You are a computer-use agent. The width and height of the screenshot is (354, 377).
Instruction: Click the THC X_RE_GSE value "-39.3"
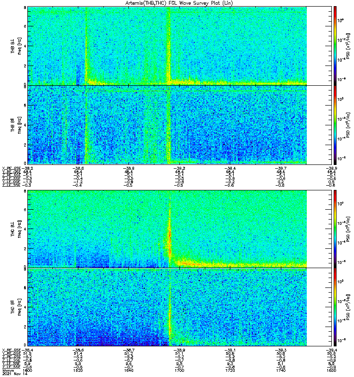[x=280, y=350]
